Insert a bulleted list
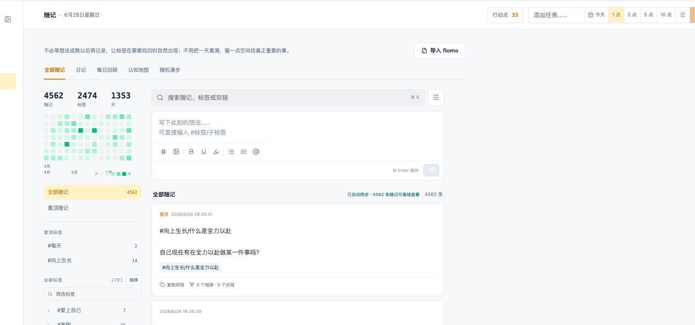This screenshot has width=695, height=325. click(231, 152)
